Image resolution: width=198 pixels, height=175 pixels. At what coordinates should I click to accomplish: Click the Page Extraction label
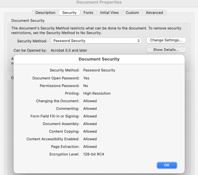(x=65, y=147)
